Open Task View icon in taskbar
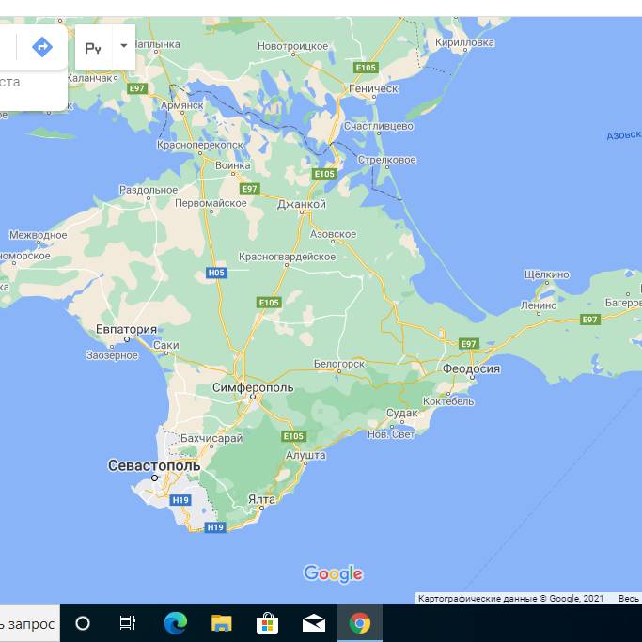Viewport: 642px width, 642px height. pyautogui.click(x=127, y=623)
